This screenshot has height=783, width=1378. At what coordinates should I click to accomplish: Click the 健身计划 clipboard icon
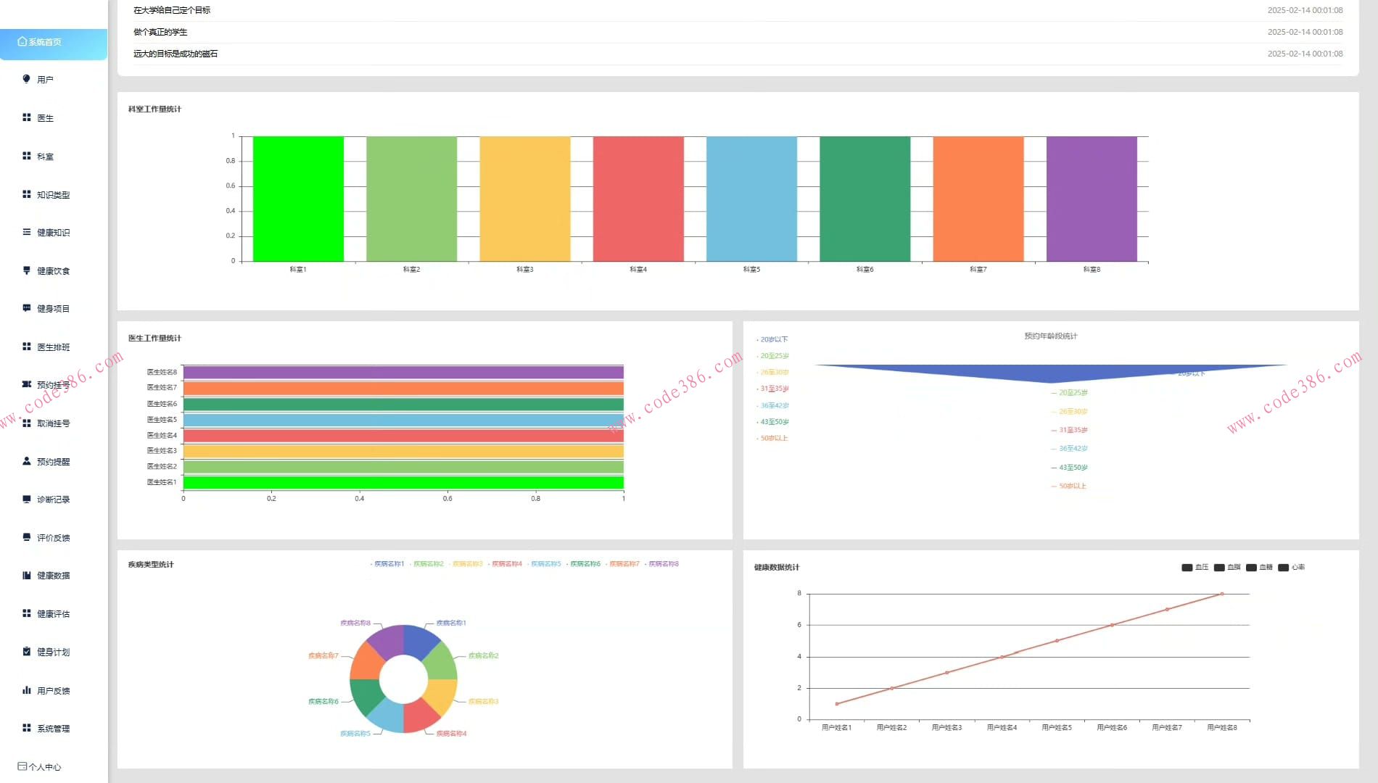point(27,652)
